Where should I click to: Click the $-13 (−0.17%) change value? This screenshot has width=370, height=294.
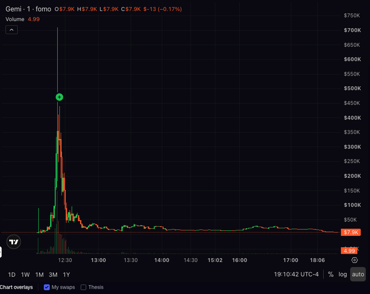pyautogui.click(x=163, y=9)
